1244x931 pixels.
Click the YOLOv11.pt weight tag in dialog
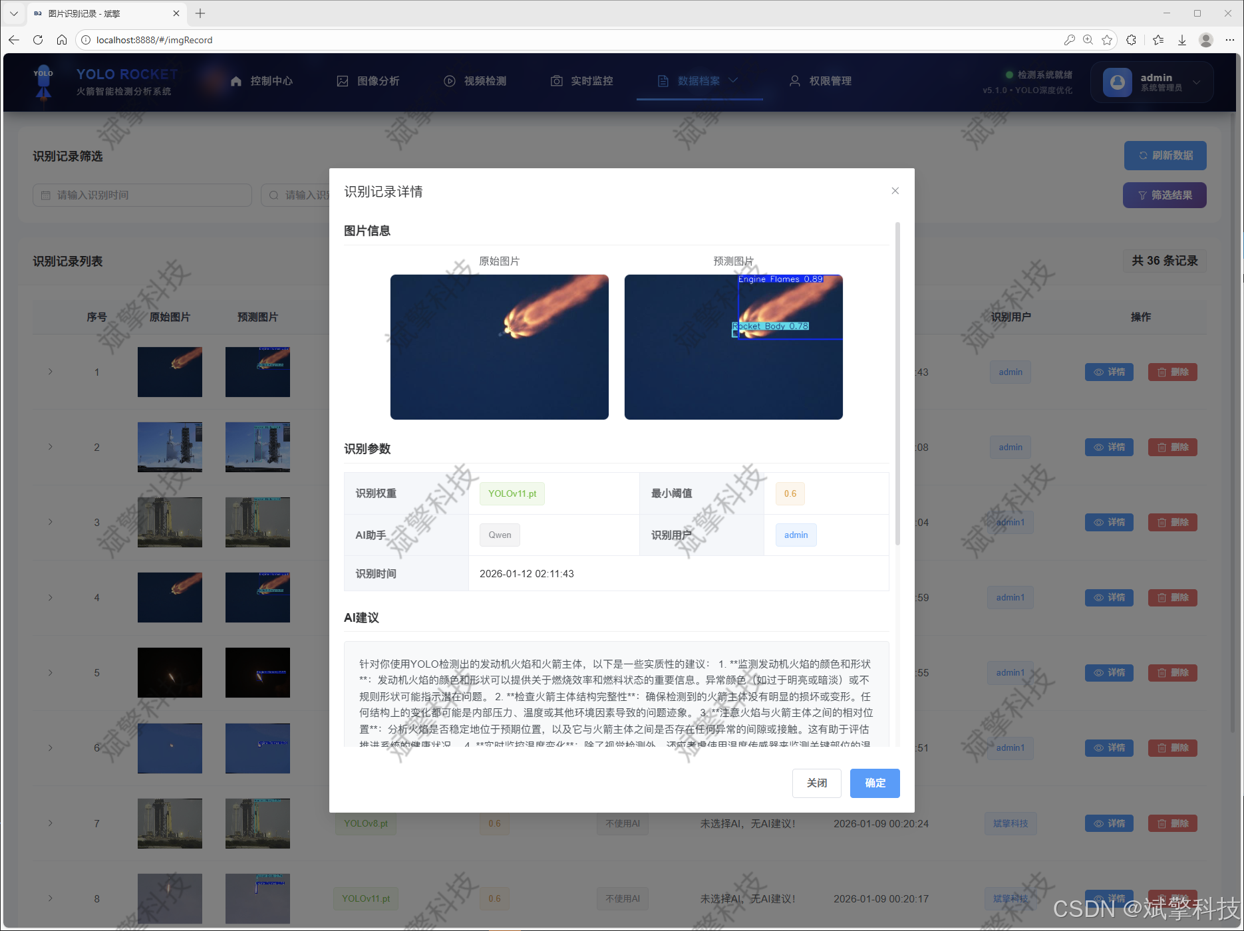tap(512, 493)
